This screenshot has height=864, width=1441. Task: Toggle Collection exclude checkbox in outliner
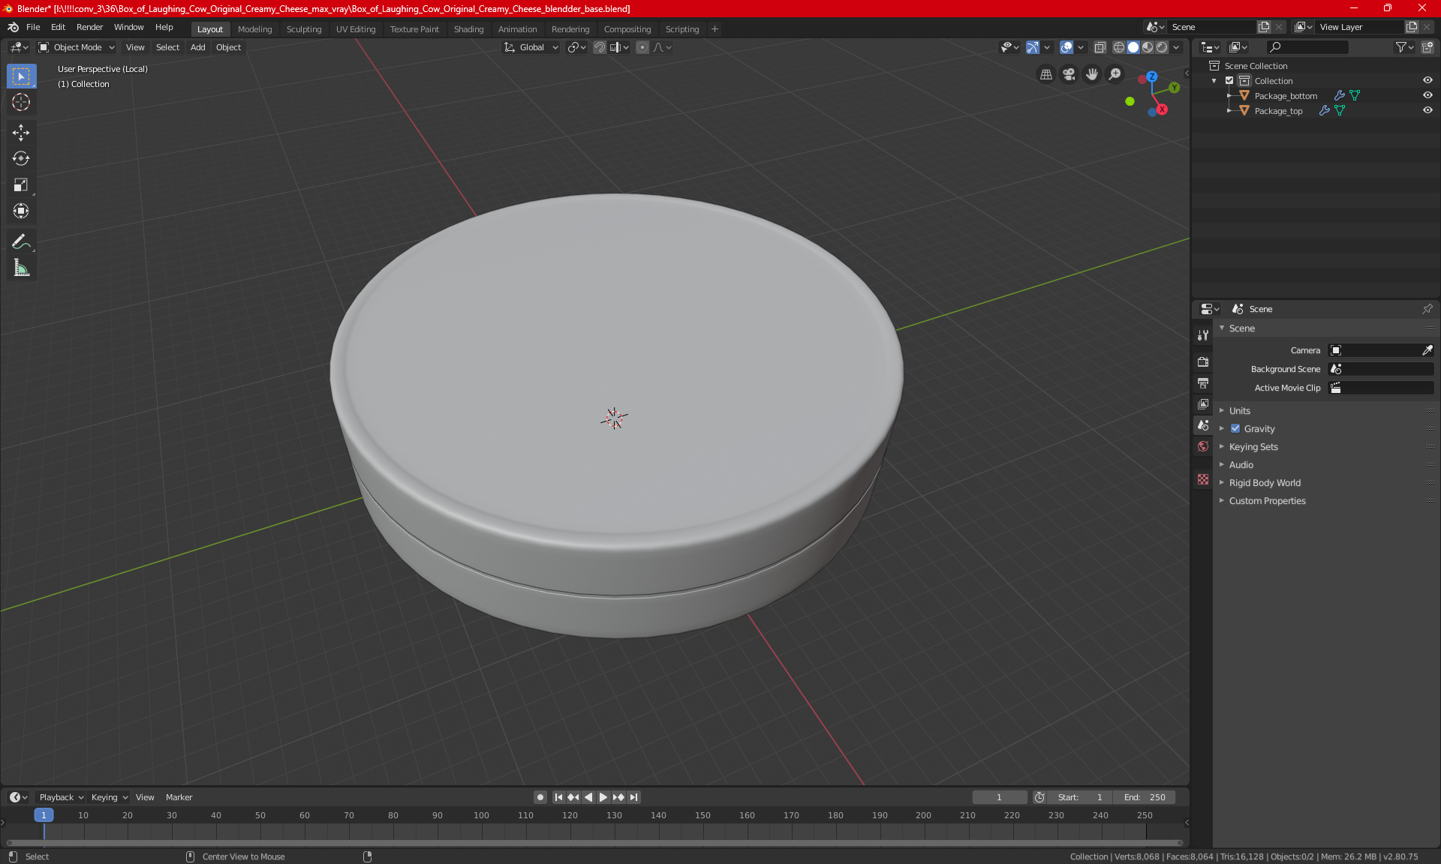(1229, 80)
